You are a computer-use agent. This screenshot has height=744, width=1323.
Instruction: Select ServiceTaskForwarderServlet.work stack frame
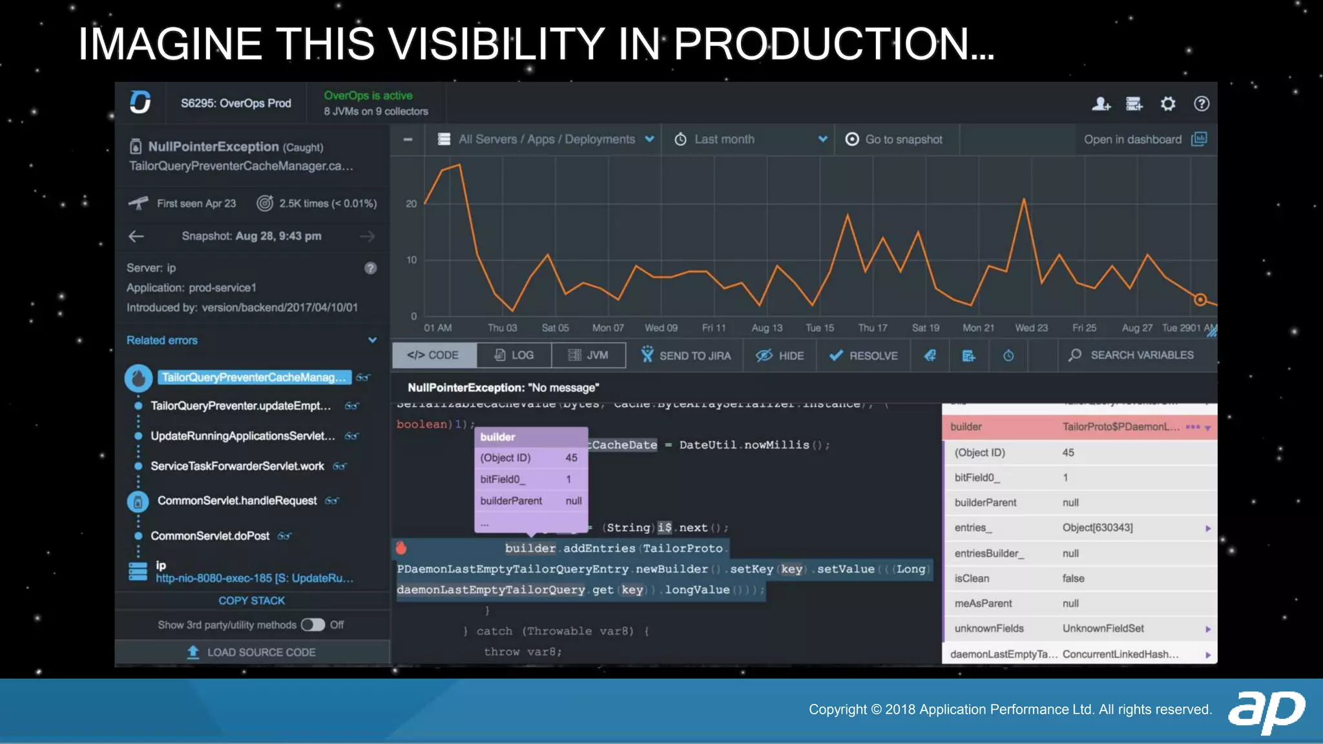click(x=237, y=466)
